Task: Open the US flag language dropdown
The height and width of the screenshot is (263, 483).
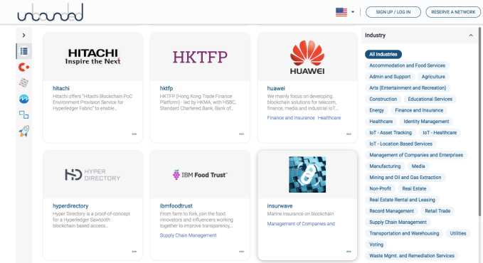Action: (345, 12)
